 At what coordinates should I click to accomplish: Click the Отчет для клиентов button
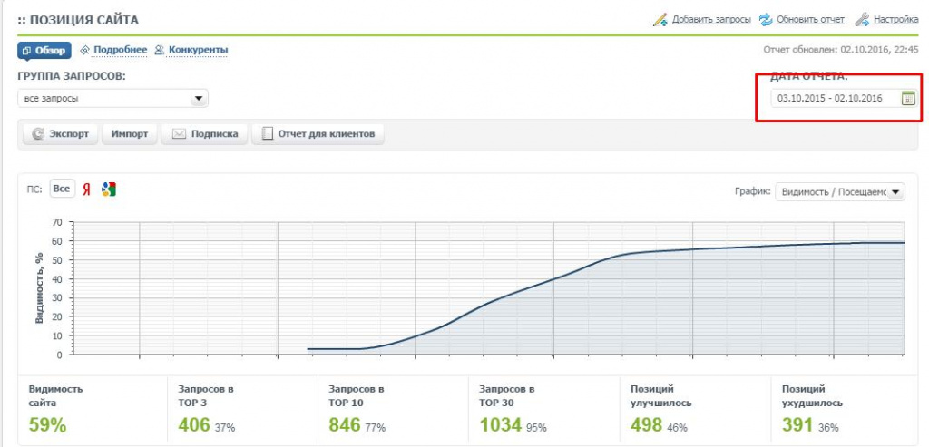point(318,134)
